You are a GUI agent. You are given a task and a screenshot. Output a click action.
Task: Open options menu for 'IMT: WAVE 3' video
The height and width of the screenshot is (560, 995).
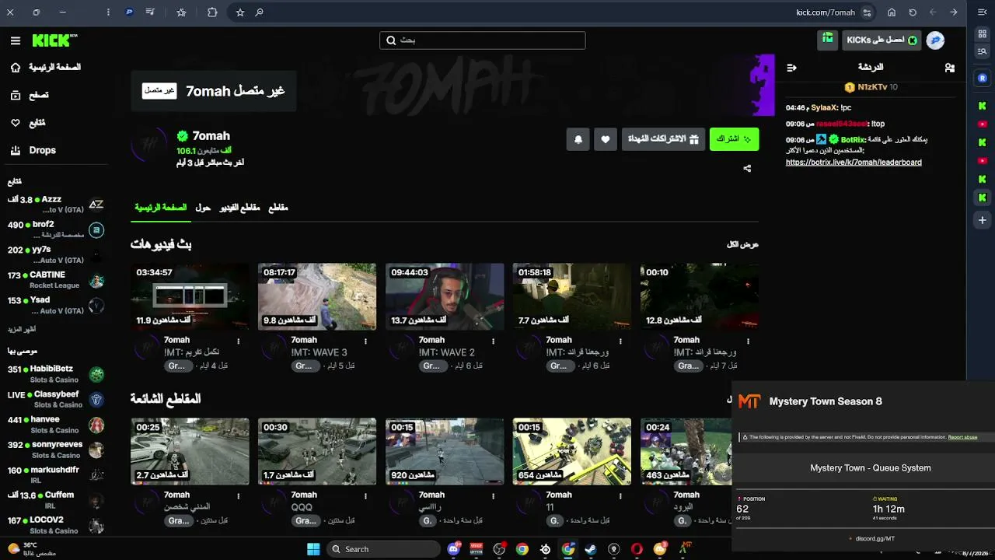[365, 341]
